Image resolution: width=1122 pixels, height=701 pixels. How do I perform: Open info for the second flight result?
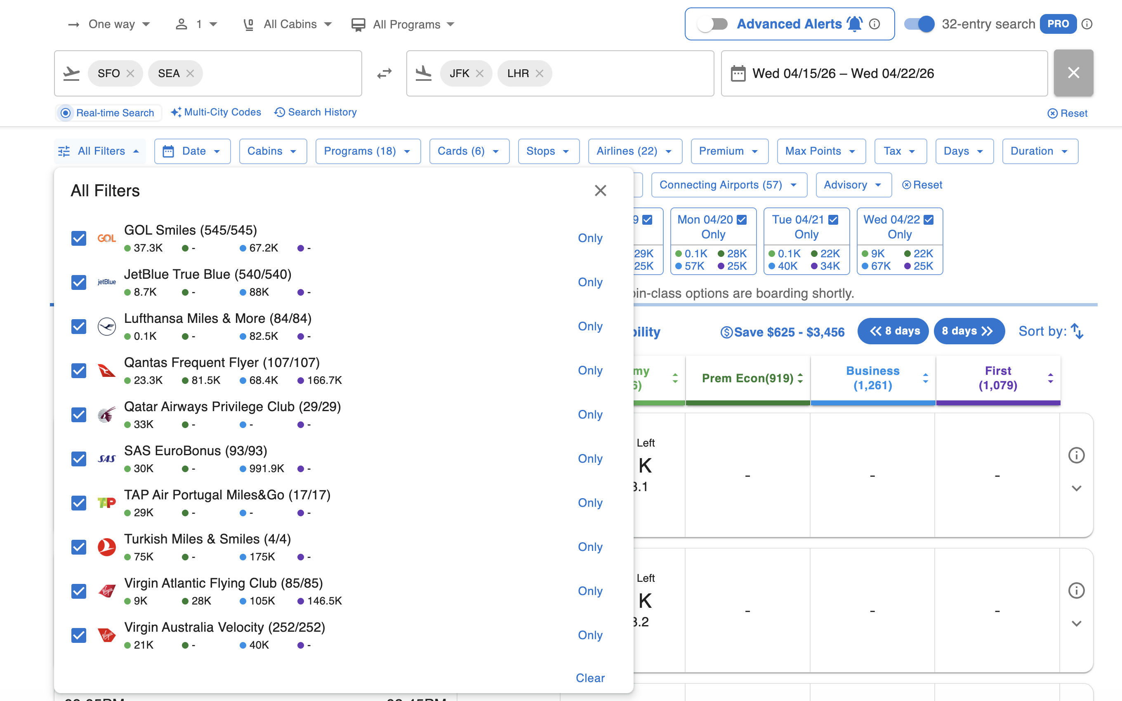click(x=1076, y=590)
